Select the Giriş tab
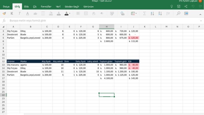Screen dimensions: 204x115 coord(17,6)
